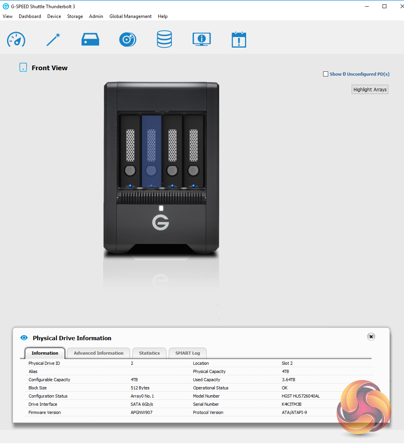This screenshot has width=404, height=444.
Task: Click the Show 0 Unconfigured PD(s) label
Action: pyautogui.click(x=359, y=74)
